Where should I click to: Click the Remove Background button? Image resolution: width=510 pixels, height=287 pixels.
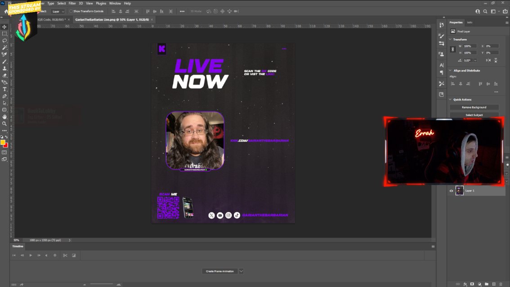pyautogui.click(x=474, y=107)
